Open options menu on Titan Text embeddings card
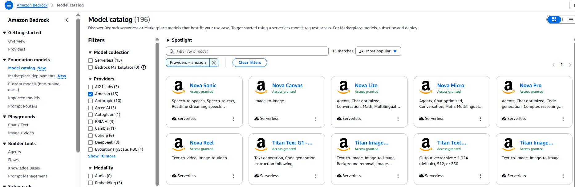The image size is (575, 187). (480, 176)
